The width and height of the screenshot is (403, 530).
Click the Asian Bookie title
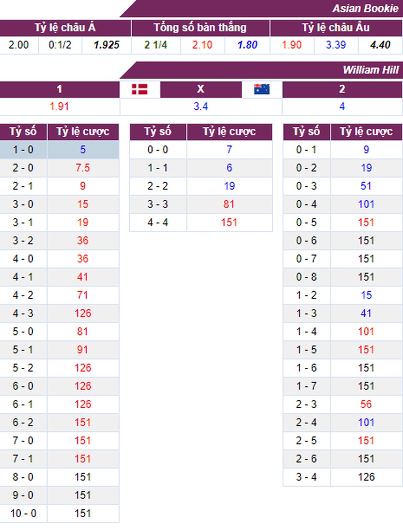click(366, 8)
